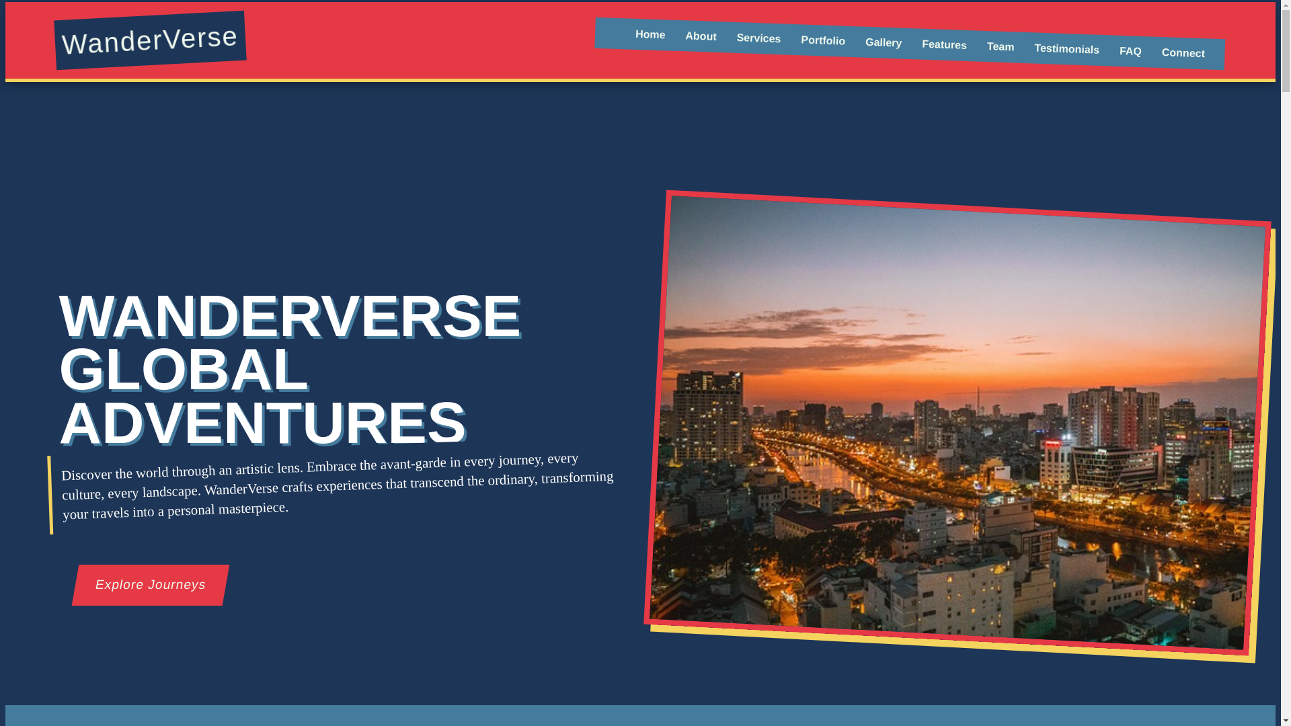Navigate to Portfolio

point(823,41)
